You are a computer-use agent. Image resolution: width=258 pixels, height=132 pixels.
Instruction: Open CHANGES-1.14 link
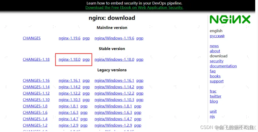click(36, 87)
